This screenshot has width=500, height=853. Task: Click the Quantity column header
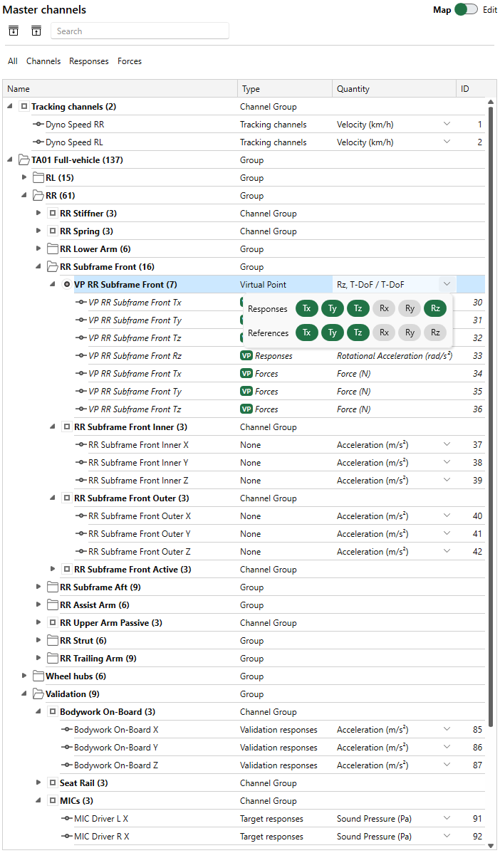coord(353,89)
